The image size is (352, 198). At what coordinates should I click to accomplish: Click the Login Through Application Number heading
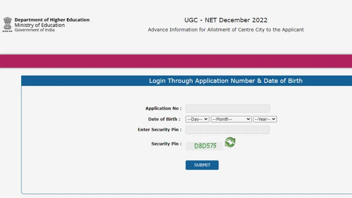coord(226,81)
